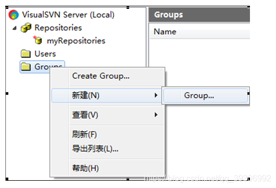Select myRepositories in the tree
This screenshot has width=276, height=188.
(76, 41)
